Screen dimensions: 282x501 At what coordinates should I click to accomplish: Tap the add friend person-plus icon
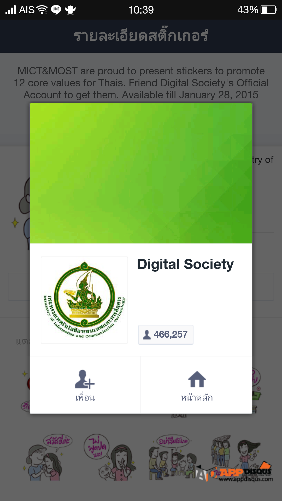(85, 379)
